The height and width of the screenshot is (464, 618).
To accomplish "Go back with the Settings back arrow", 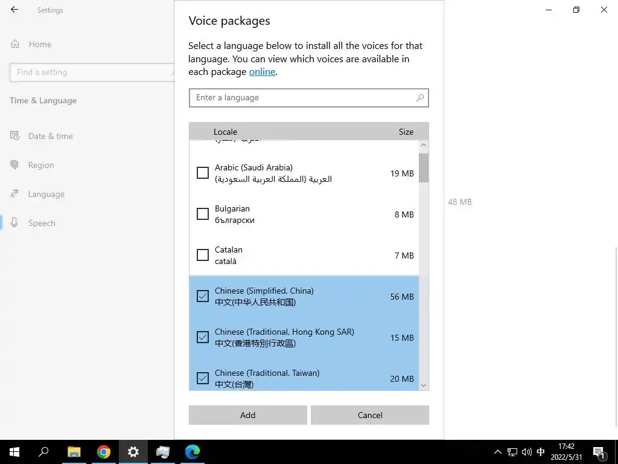I will point(14,10).
